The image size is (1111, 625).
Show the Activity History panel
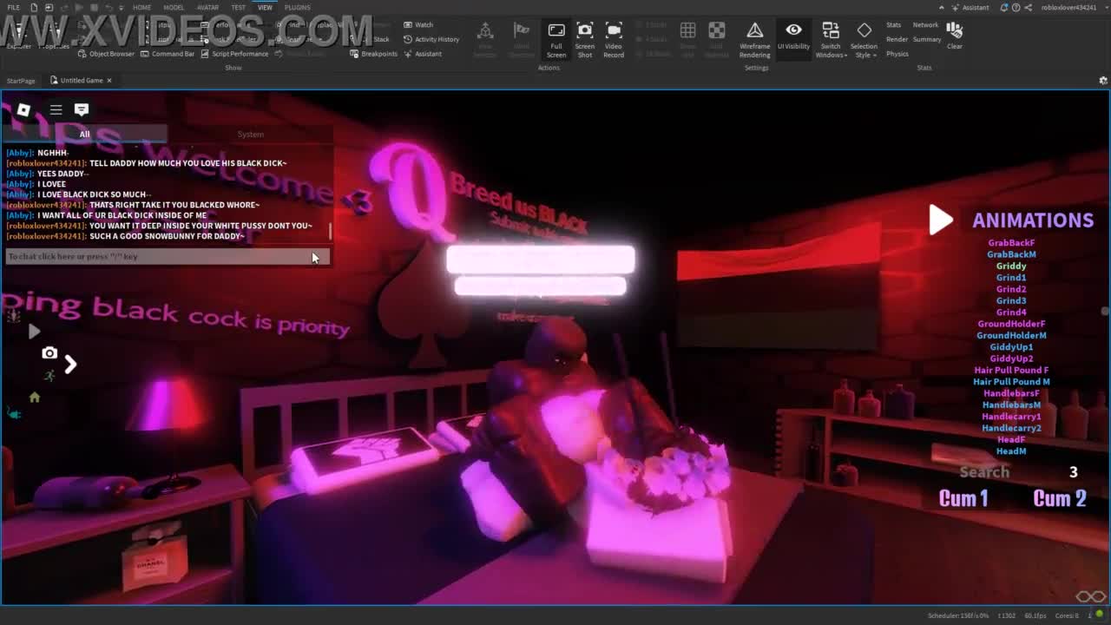coord(431,39)
